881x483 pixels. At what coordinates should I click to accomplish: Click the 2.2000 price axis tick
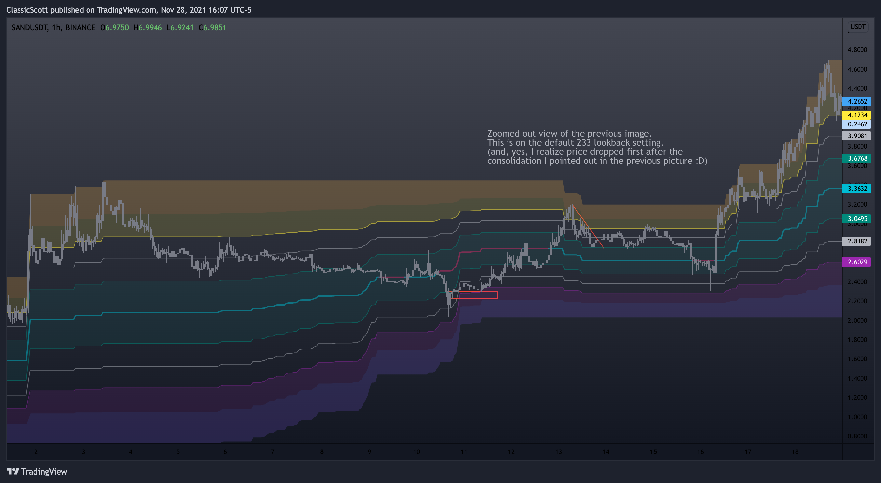(857, 301)
